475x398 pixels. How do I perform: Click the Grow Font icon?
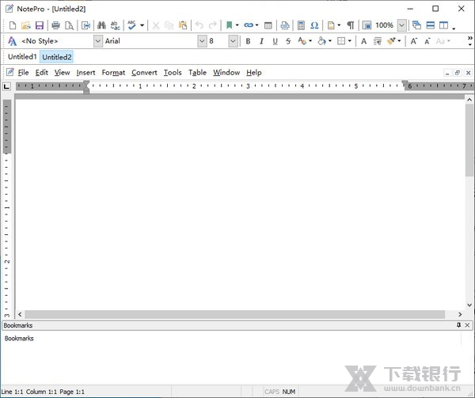414,41
